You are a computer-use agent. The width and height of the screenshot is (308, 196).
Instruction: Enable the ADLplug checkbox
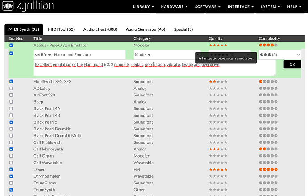(12, 88)
